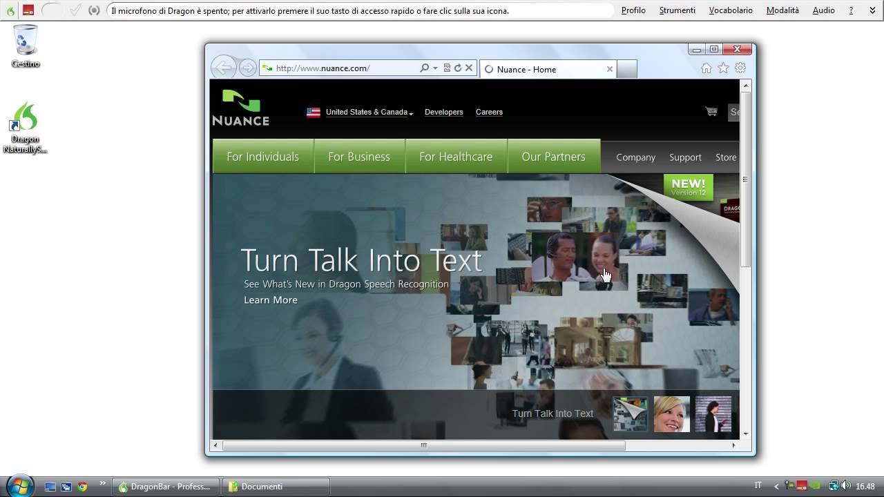Click the site search field

click(734, 112)
